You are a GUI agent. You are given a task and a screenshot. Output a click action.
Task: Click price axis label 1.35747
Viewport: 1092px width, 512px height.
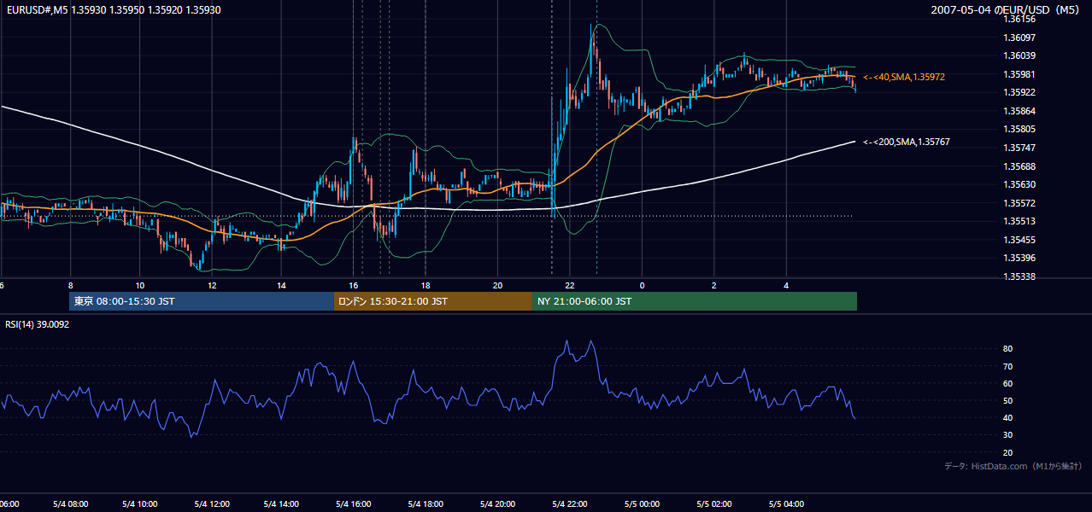[x=1019, y=148]
